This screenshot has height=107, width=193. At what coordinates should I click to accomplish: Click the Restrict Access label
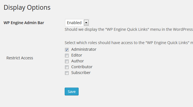(x=20, y=58)
